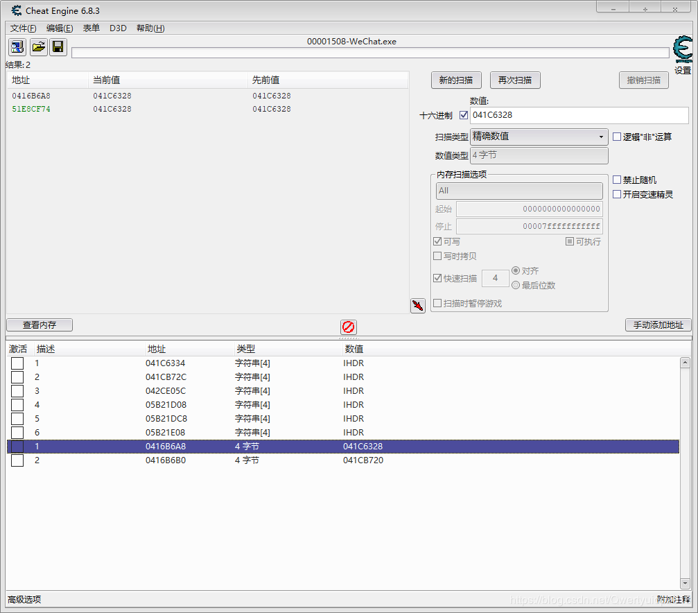Viewport: 698px width, 613px height.
Task: Activate checkbox for address 0416B6B0
Action: click(17, 460)
